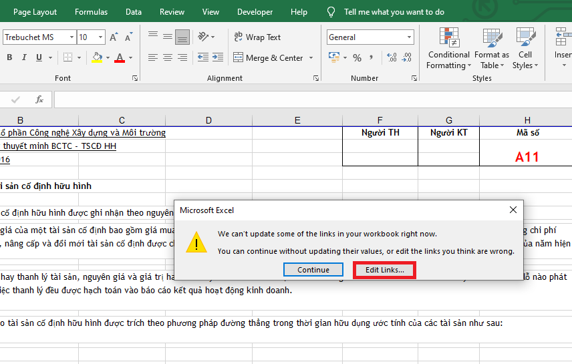Select the Center align icon

(168, 58)
